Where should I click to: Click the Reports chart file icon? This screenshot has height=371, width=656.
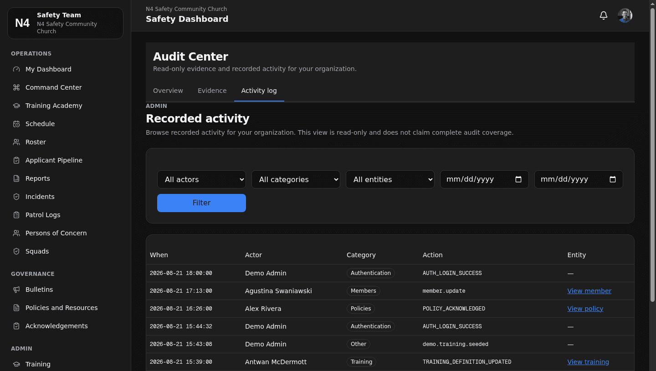click(16, 178)
